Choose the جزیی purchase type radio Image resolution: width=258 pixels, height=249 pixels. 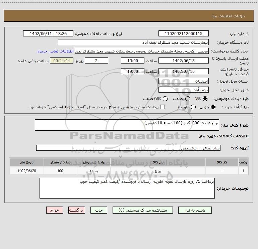coord(213,107)
